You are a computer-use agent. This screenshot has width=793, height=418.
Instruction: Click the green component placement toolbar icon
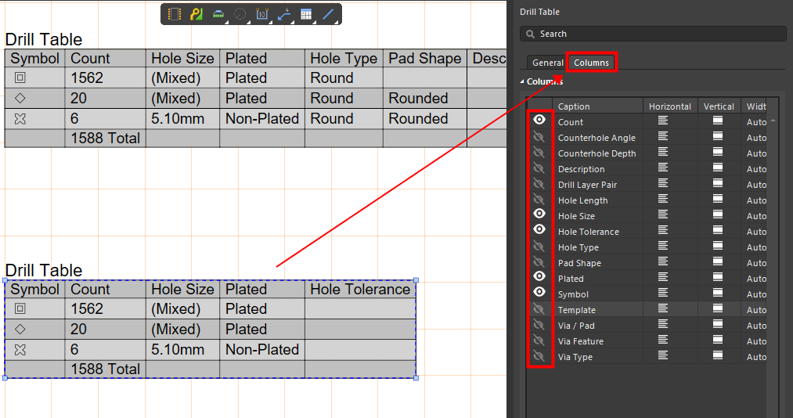(x=218, y=14)
